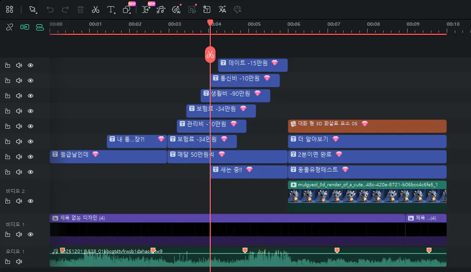Image resolution: width=471 pixels, height=272 pixels.
Task: Select the 데이트 -15만원 title clip
Action: pos(253,65)
